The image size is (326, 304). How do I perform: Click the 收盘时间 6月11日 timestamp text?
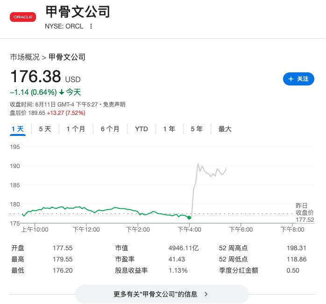[x=54, y=105]
